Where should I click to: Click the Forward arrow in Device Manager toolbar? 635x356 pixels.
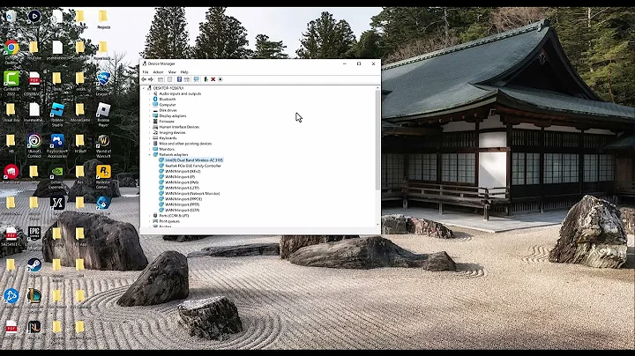pos(151,79)
